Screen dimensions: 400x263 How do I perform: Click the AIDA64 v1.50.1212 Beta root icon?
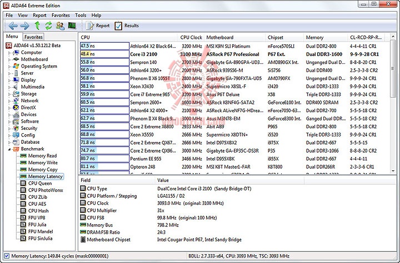click(9, 45)
